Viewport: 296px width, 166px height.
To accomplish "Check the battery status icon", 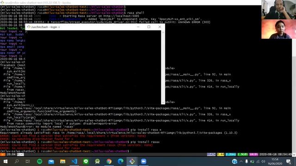I will point(252,161).
